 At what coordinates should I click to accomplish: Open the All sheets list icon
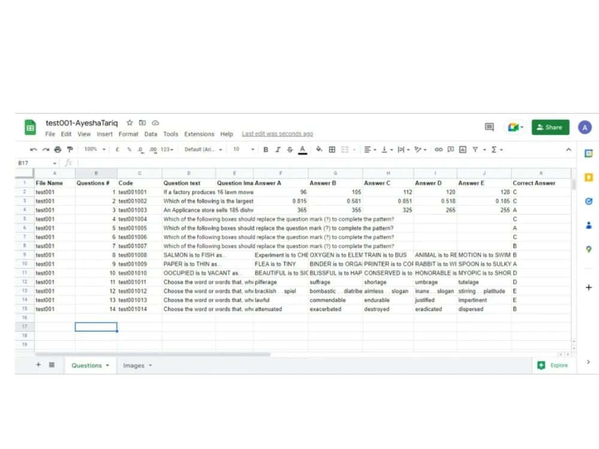tap(52, 365)
